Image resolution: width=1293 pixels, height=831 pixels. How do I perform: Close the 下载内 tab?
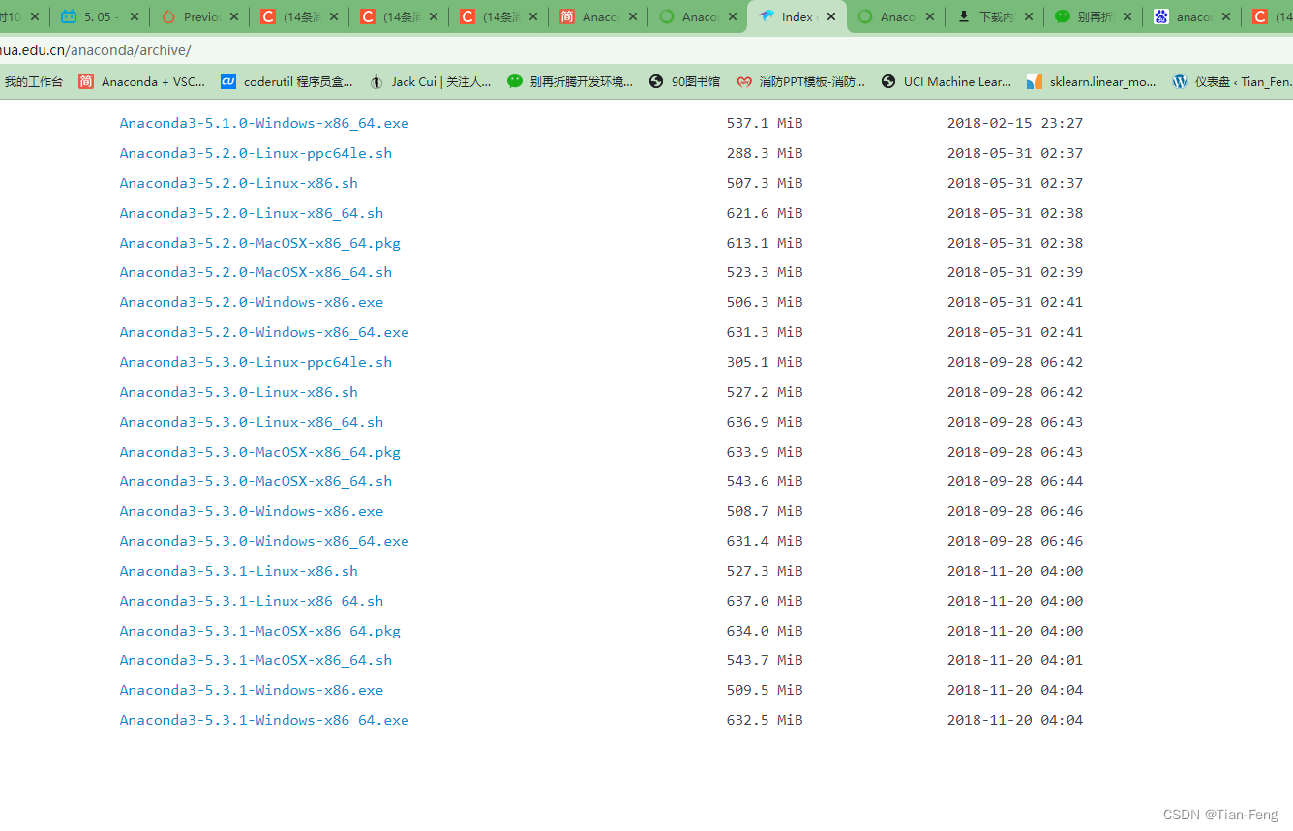tap(1029, 16)
